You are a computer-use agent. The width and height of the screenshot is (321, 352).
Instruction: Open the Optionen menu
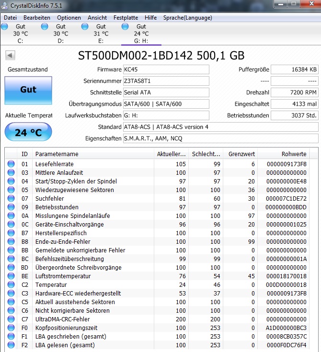coord(69,18)
